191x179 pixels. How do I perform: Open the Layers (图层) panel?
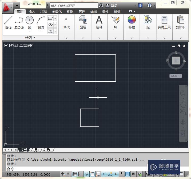click(83, 27)
